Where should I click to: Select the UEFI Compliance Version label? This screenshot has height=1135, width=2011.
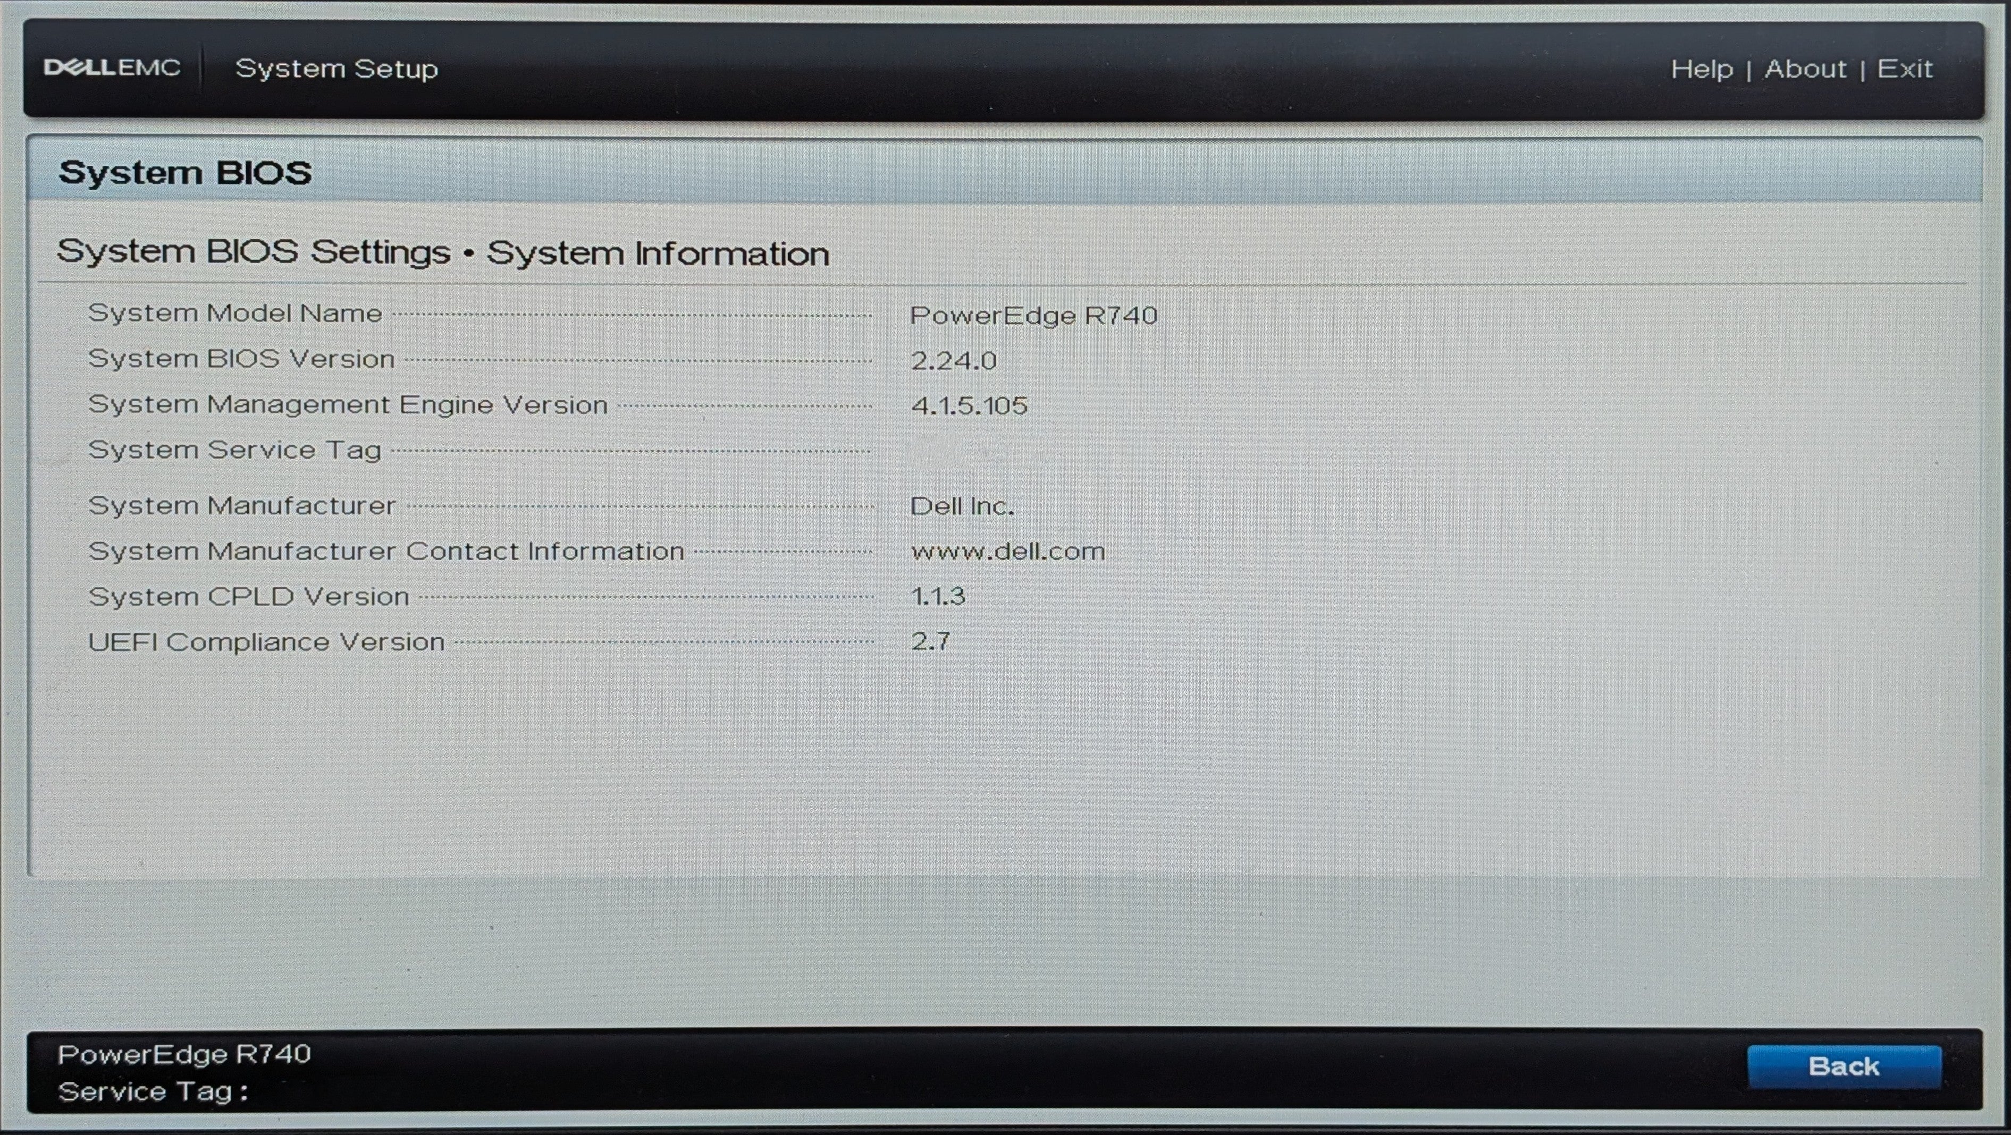266,642
